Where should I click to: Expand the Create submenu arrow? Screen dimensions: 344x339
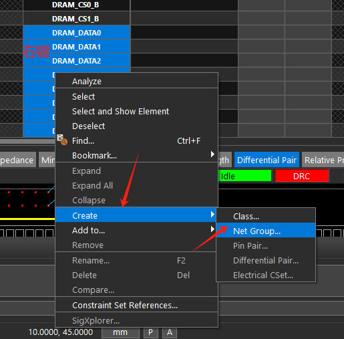coord(212,215)
